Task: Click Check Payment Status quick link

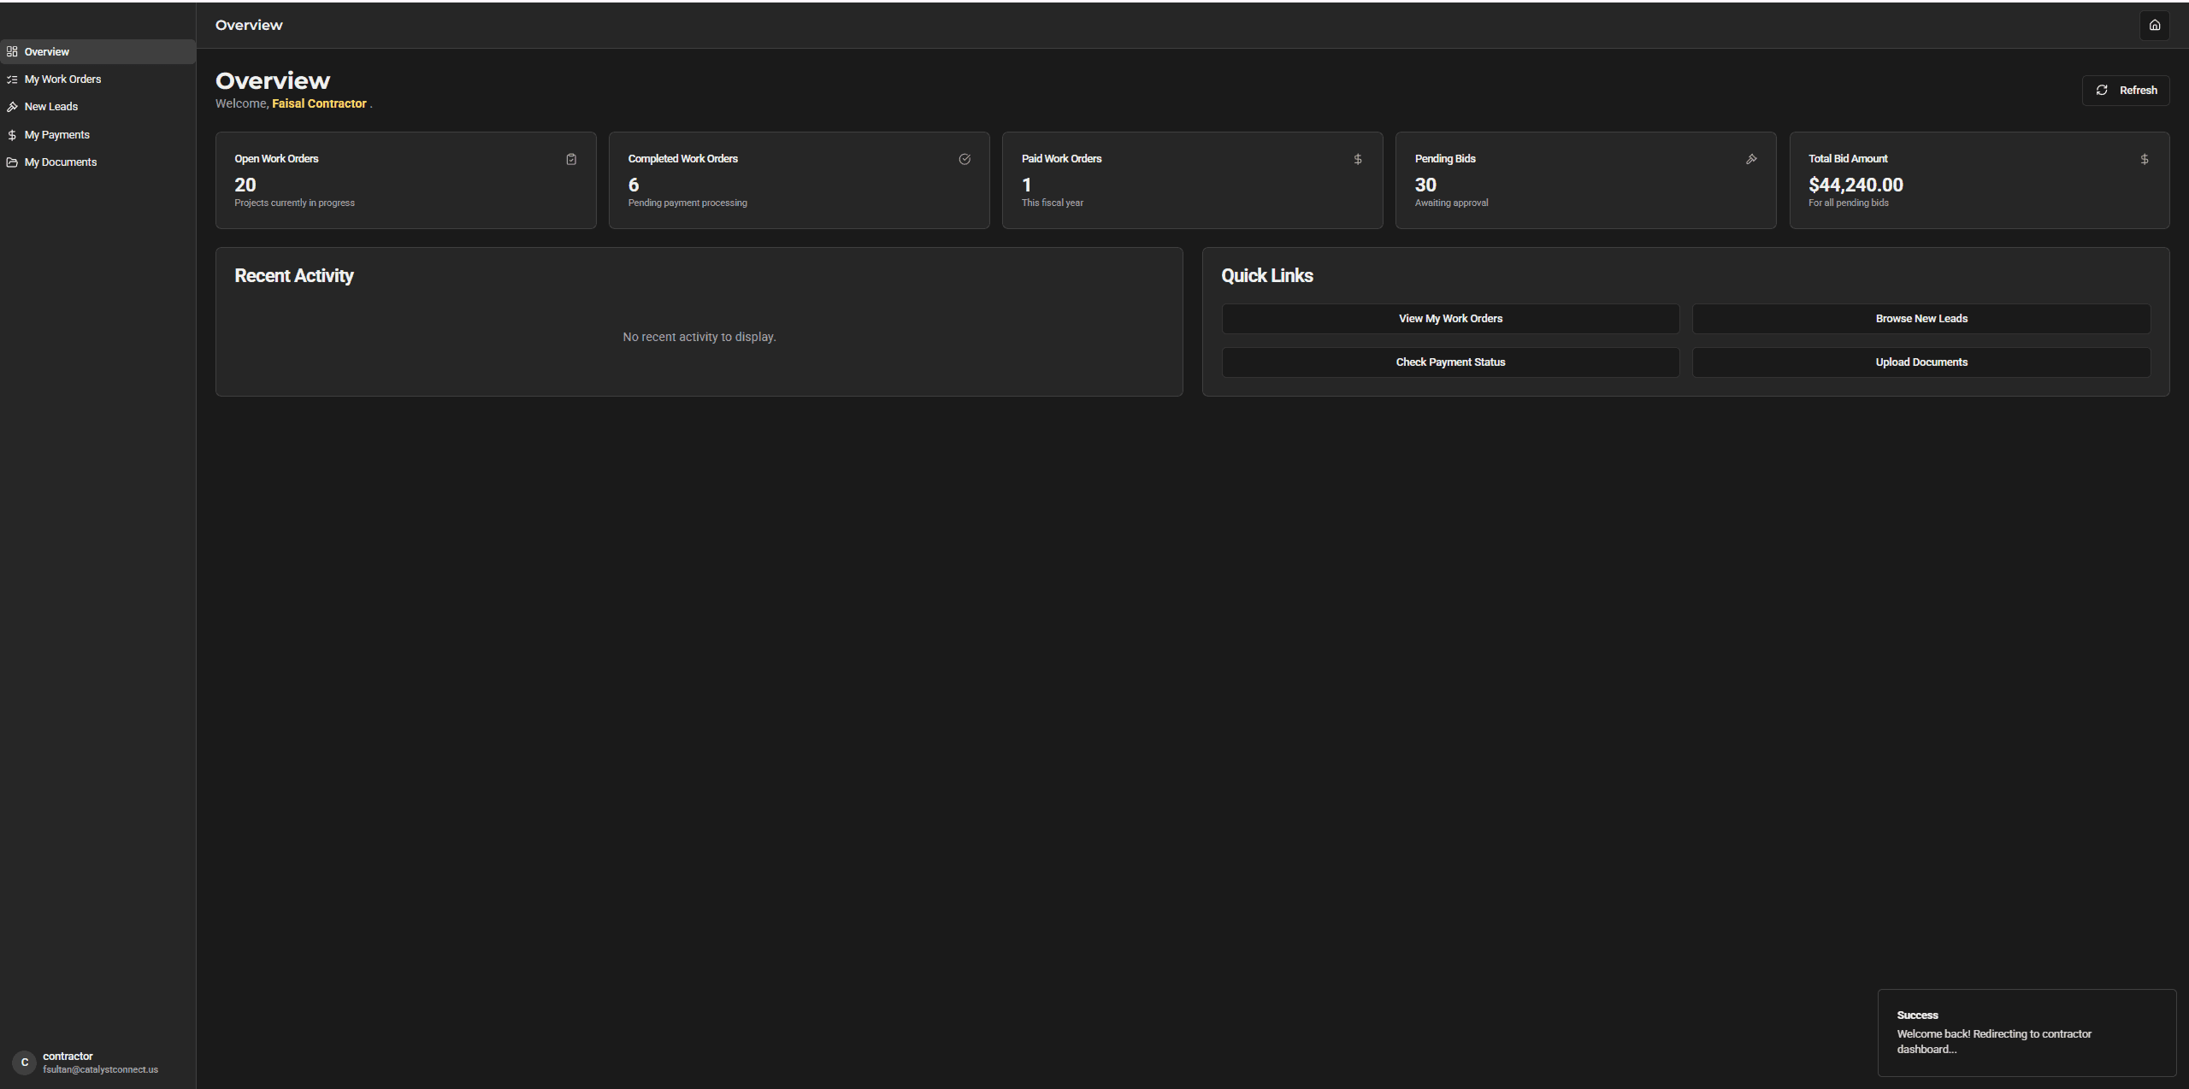Action: coord(1450,362)
